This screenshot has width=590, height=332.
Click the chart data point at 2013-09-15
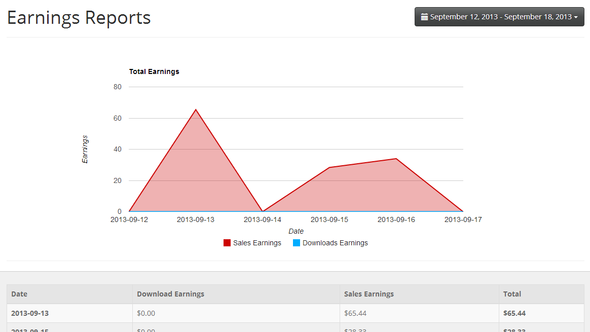coord(329,167)
